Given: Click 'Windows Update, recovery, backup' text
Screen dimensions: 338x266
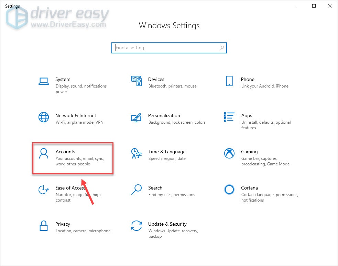Looking at the screenshot, I should 173,234.
